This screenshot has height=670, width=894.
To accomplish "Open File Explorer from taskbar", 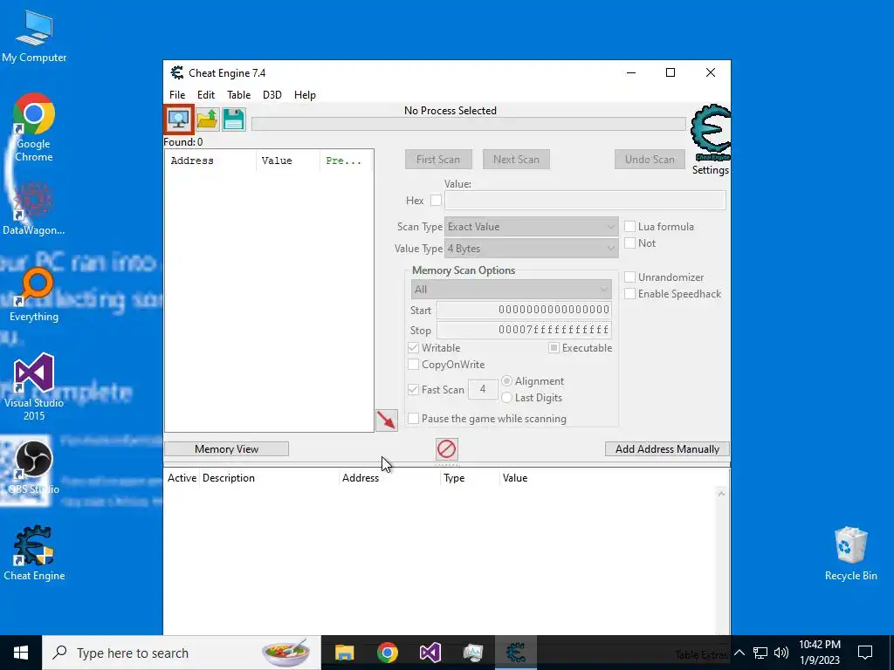I will click(x=344, y=653).
